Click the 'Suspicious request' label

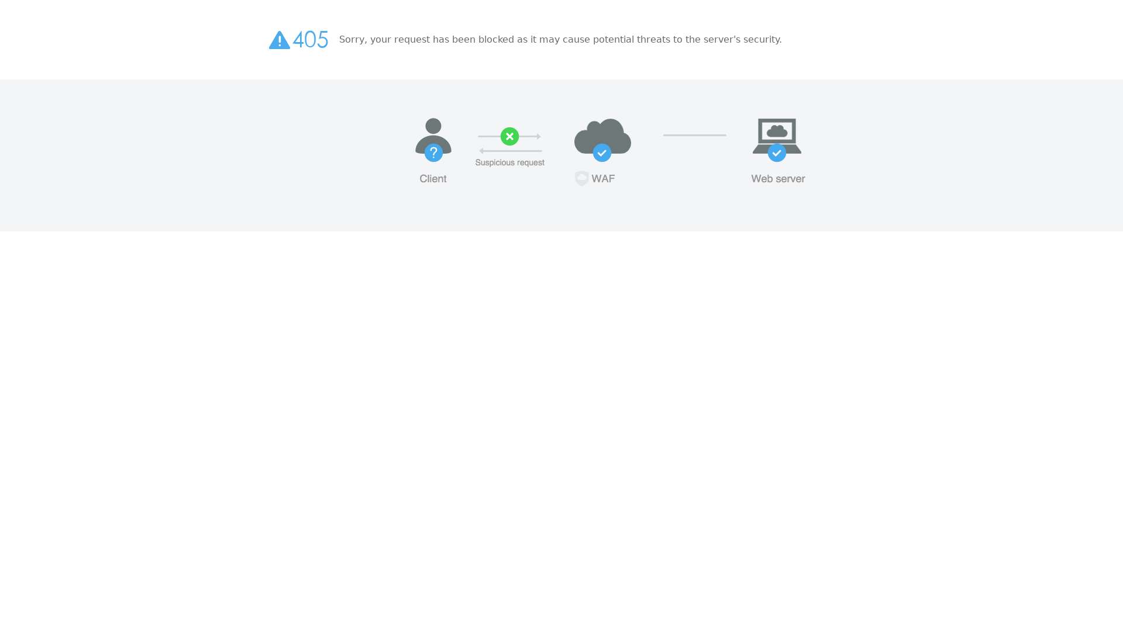click(509, 163)
